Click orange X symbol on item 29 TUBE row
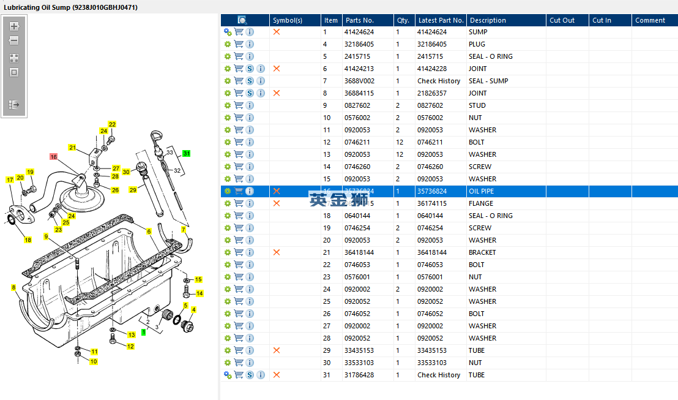The image size is (678, 400). point(277,350)
